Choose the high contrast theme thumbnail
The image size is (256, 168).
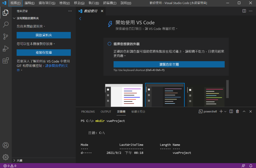(x=206, y=97)
